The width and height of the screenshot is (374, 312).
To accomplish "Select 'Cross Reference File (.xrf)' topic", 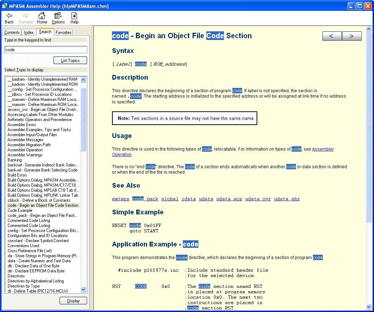I will (30, 251).
